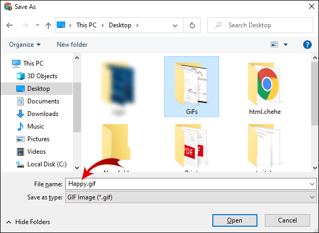This screenshot has width=319, height=233.
Task: Click the Search Desktop field
Action: [x=260, y=25]
